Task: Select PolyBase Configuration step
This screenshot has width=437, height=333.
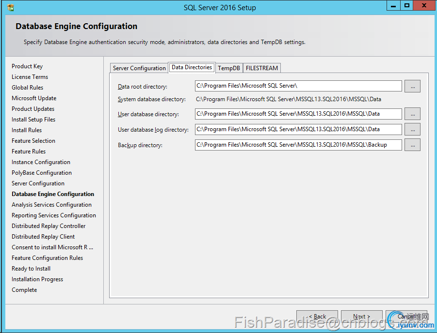Action: pos(42,173)
